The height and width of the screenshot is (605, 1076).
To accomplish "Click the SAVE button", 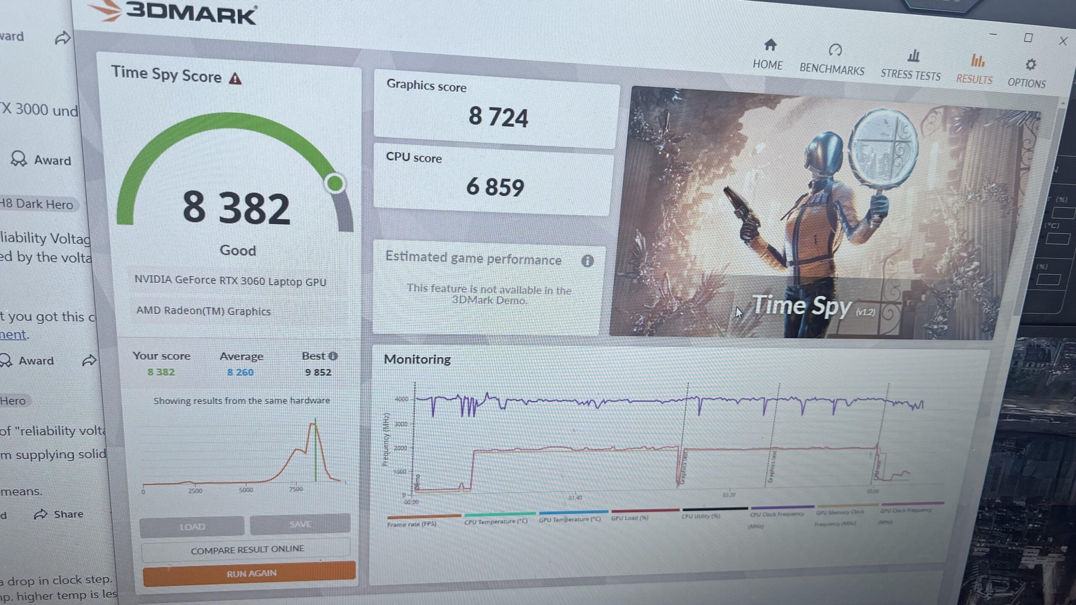I will coord(300,524).
